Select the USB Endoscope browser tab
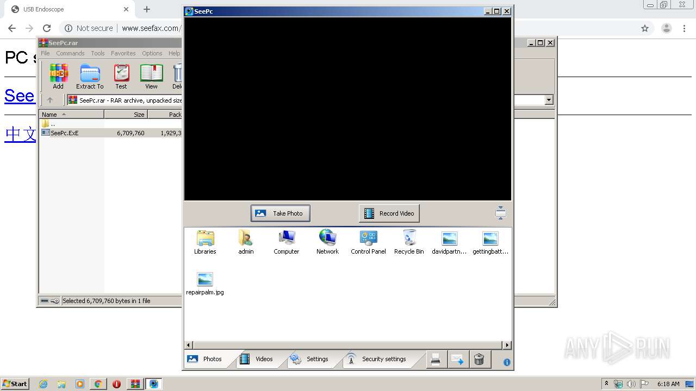 tap(69, 9)
